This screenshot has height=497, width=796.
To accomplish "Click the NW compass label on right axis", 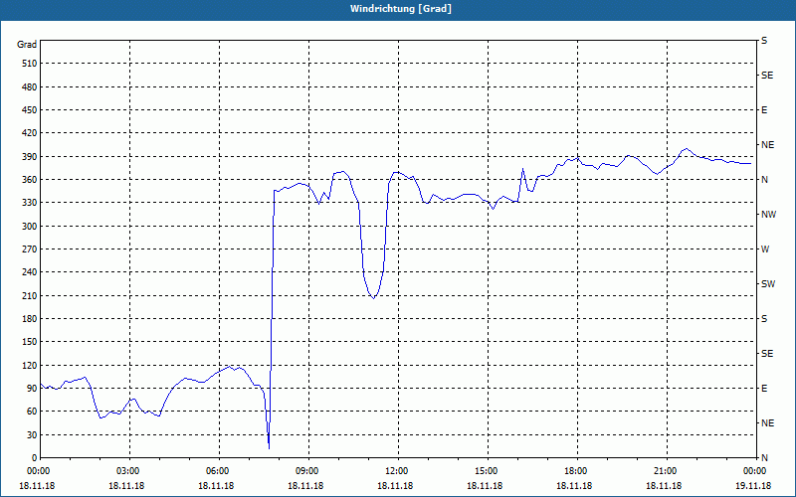I will point(768,215).
